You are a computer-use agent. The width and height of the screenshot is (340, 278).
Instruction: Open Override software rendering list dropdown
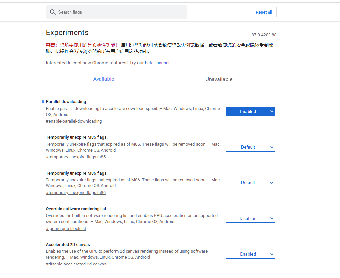coord(250,219)
